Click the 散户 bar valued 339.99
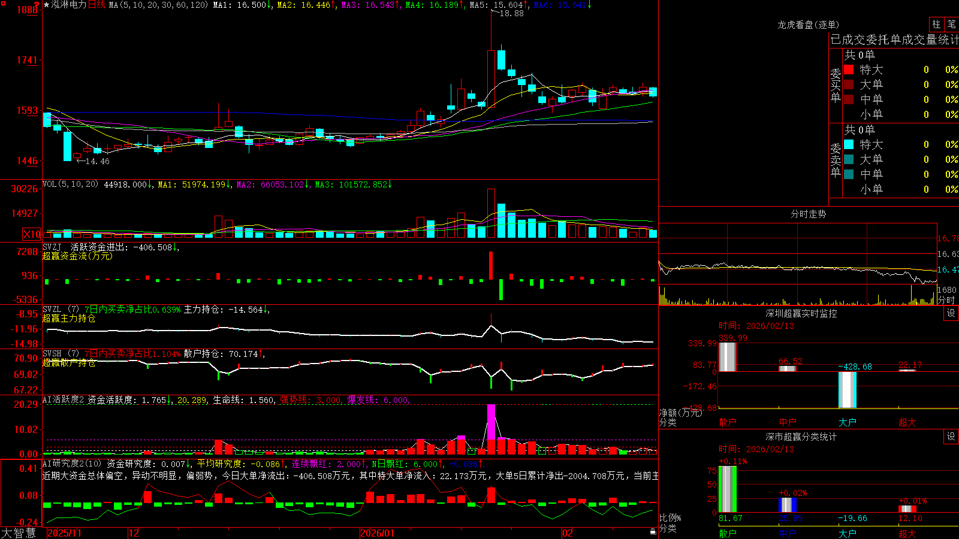This screenshot has height=539, width=959. click(727, 357)
